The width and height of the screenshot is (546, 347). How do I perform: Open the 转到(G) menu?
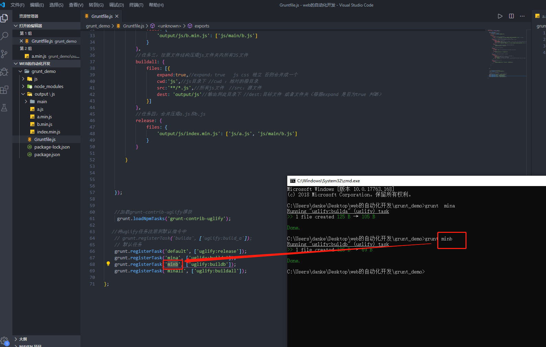click(96, 5)
